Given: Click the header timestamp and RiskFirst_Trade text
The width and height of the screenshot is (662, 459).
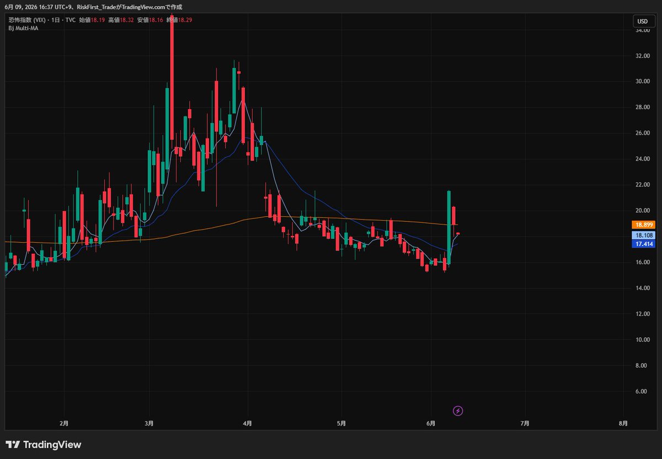Looking at the screenshot, I should [93, 7].
